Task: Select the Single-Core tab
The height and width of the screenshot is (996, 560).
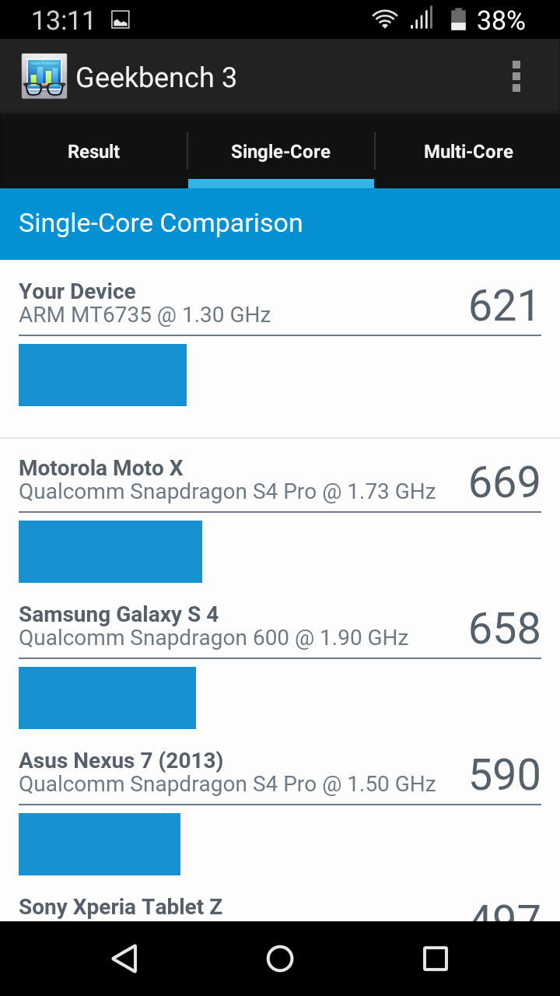Action: (x=281, y=152)
